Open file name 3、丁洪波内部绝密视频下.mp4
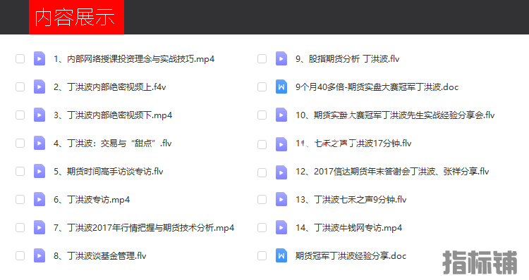529x280 pixels. coord(113,115)
